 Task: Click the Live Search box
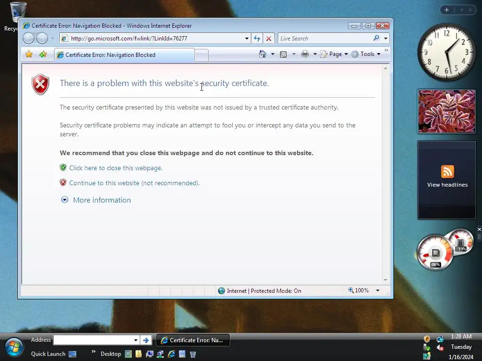(x=324, y=39)
